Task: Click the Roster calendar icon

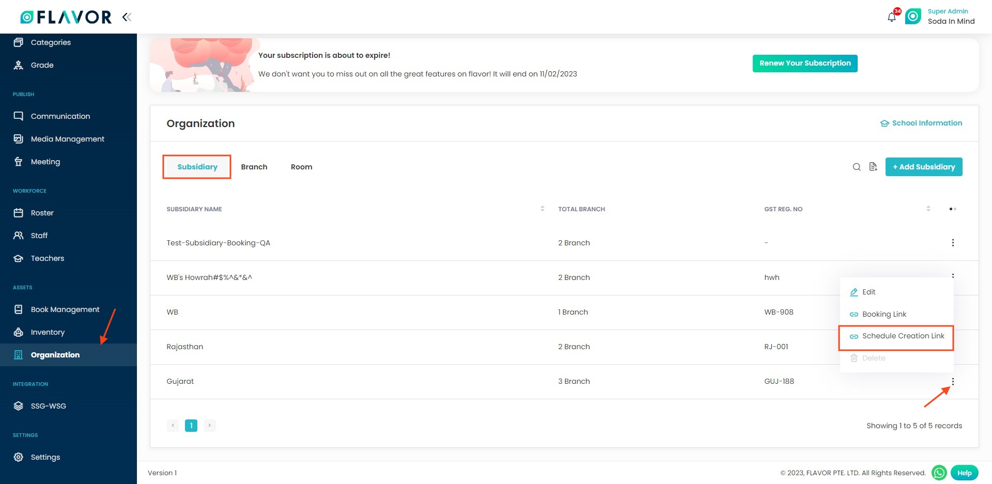Action: coord(19,213)
